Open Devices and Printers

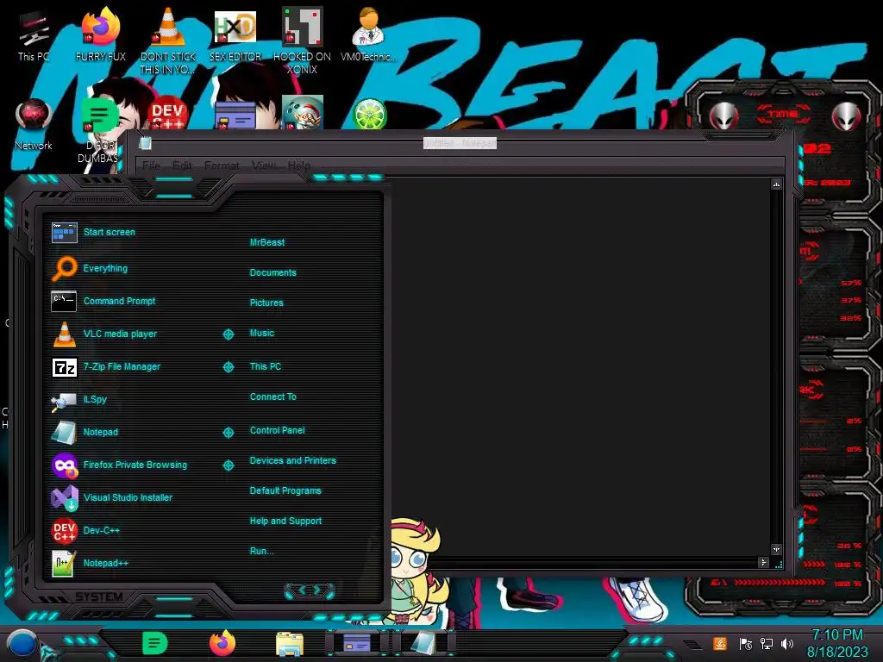tap(293, 460)
